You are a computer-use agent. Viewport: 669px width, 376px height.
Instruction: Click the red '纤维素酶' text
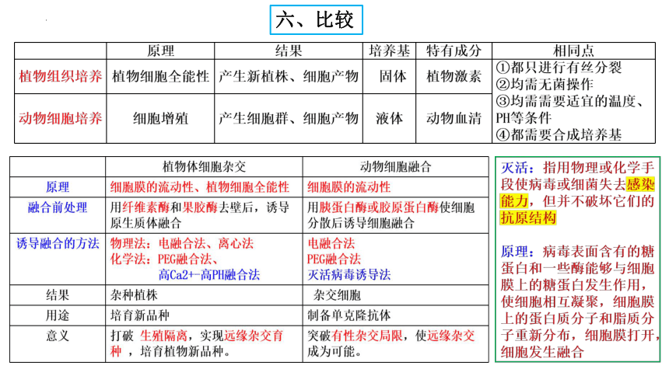(x=146, y=207)
